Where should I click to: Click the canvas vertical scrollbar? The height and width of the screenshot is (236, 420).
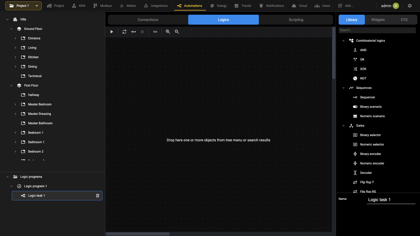pos(334,53)
